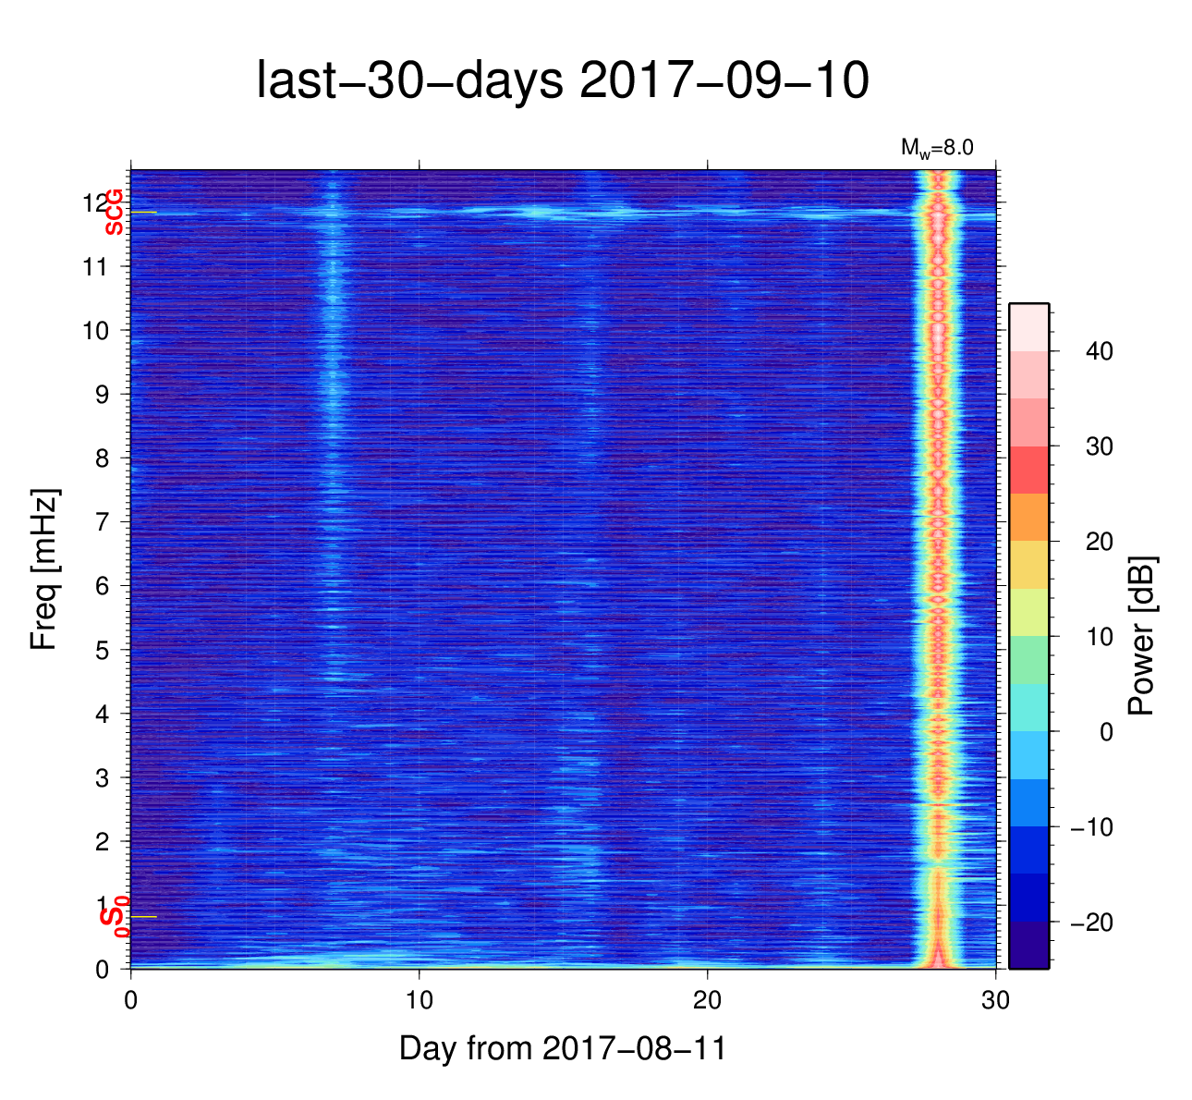Screen dimensions: 1192x1100
Task: Click the "Day from 2017-08-11" x-axis label
Action: click(562, 1048)
